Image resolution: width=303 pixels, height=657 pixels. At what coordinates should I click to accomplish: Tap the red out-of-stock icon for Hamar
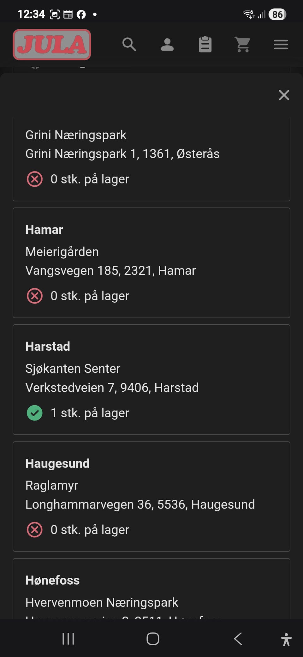[35, 296]
